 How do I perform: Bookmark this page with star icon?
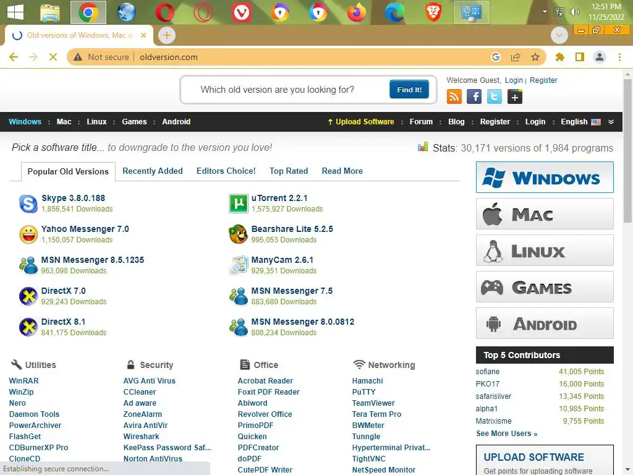tap(535, 57)
